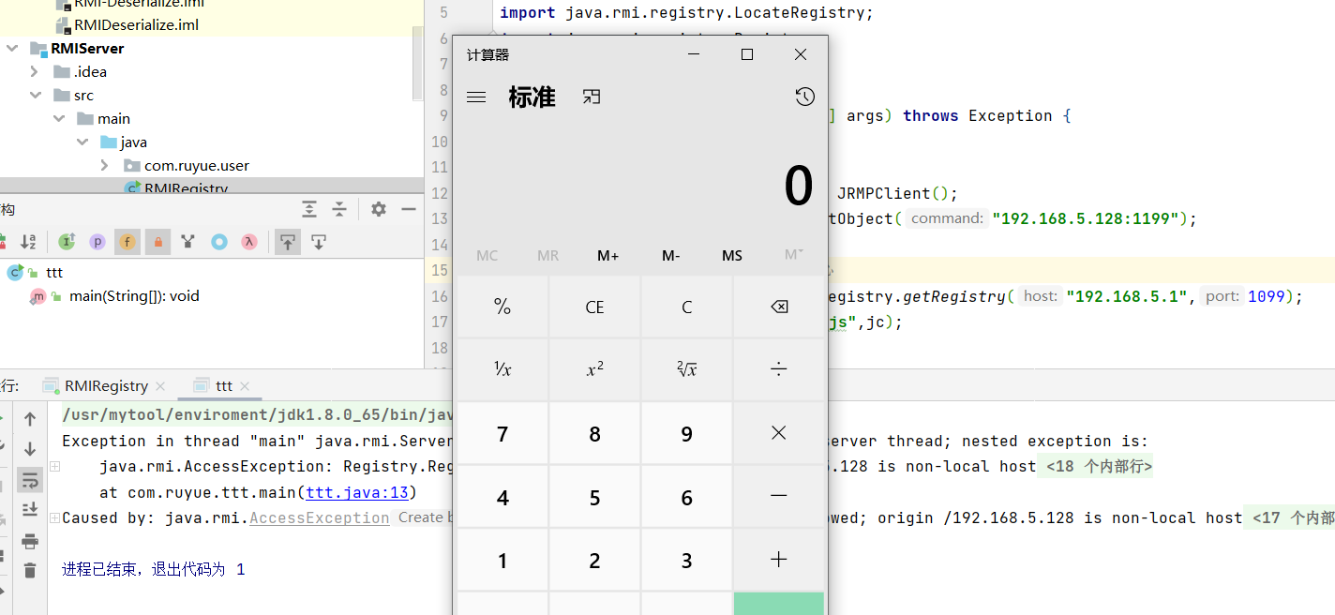The height and width of the screenshot is (615, 1335).
Task: Open structure panel settings gear
Action: pos(379,209)
